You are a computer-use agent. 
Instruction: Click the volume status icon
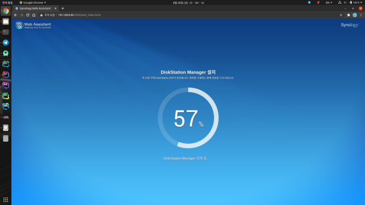tap(345, 2)
